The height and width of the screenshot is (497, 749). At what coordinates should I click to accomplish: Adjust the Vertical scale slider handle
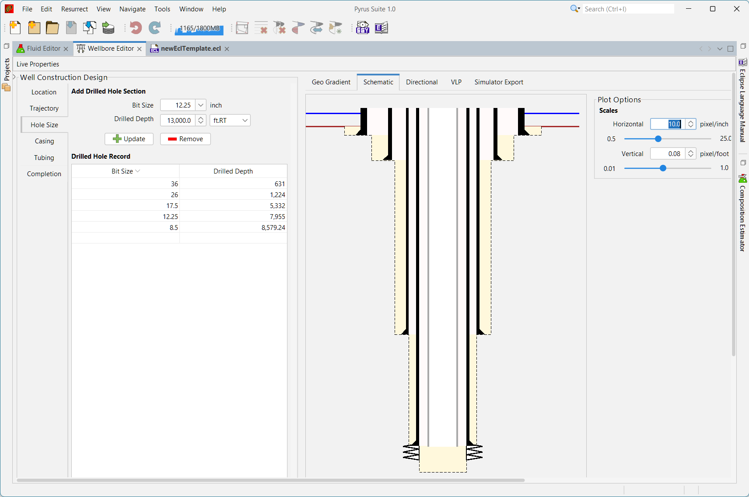pyautogui.click(x=663, y=168)
